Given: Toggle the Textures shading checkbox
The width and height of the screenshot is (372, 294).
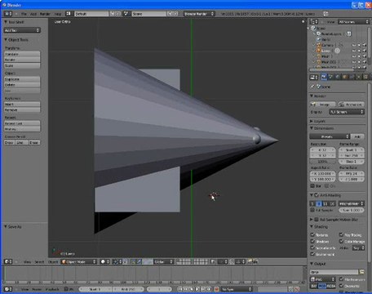Looking at the screenshot, I should [x=312, y=234].
